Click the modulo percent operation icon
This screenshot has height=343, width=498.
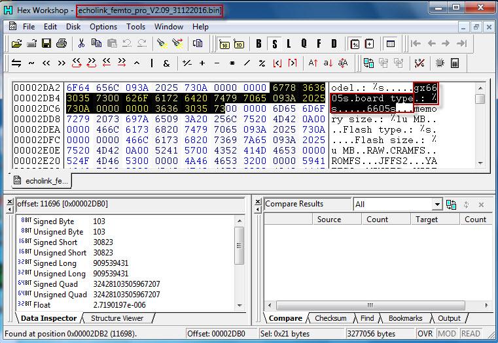262,63
